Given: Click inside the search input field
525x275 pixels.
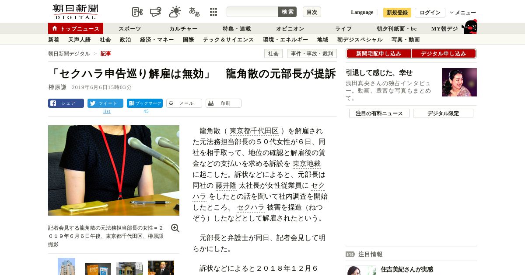Looking at the screenshot, I should tap(252, 12).
